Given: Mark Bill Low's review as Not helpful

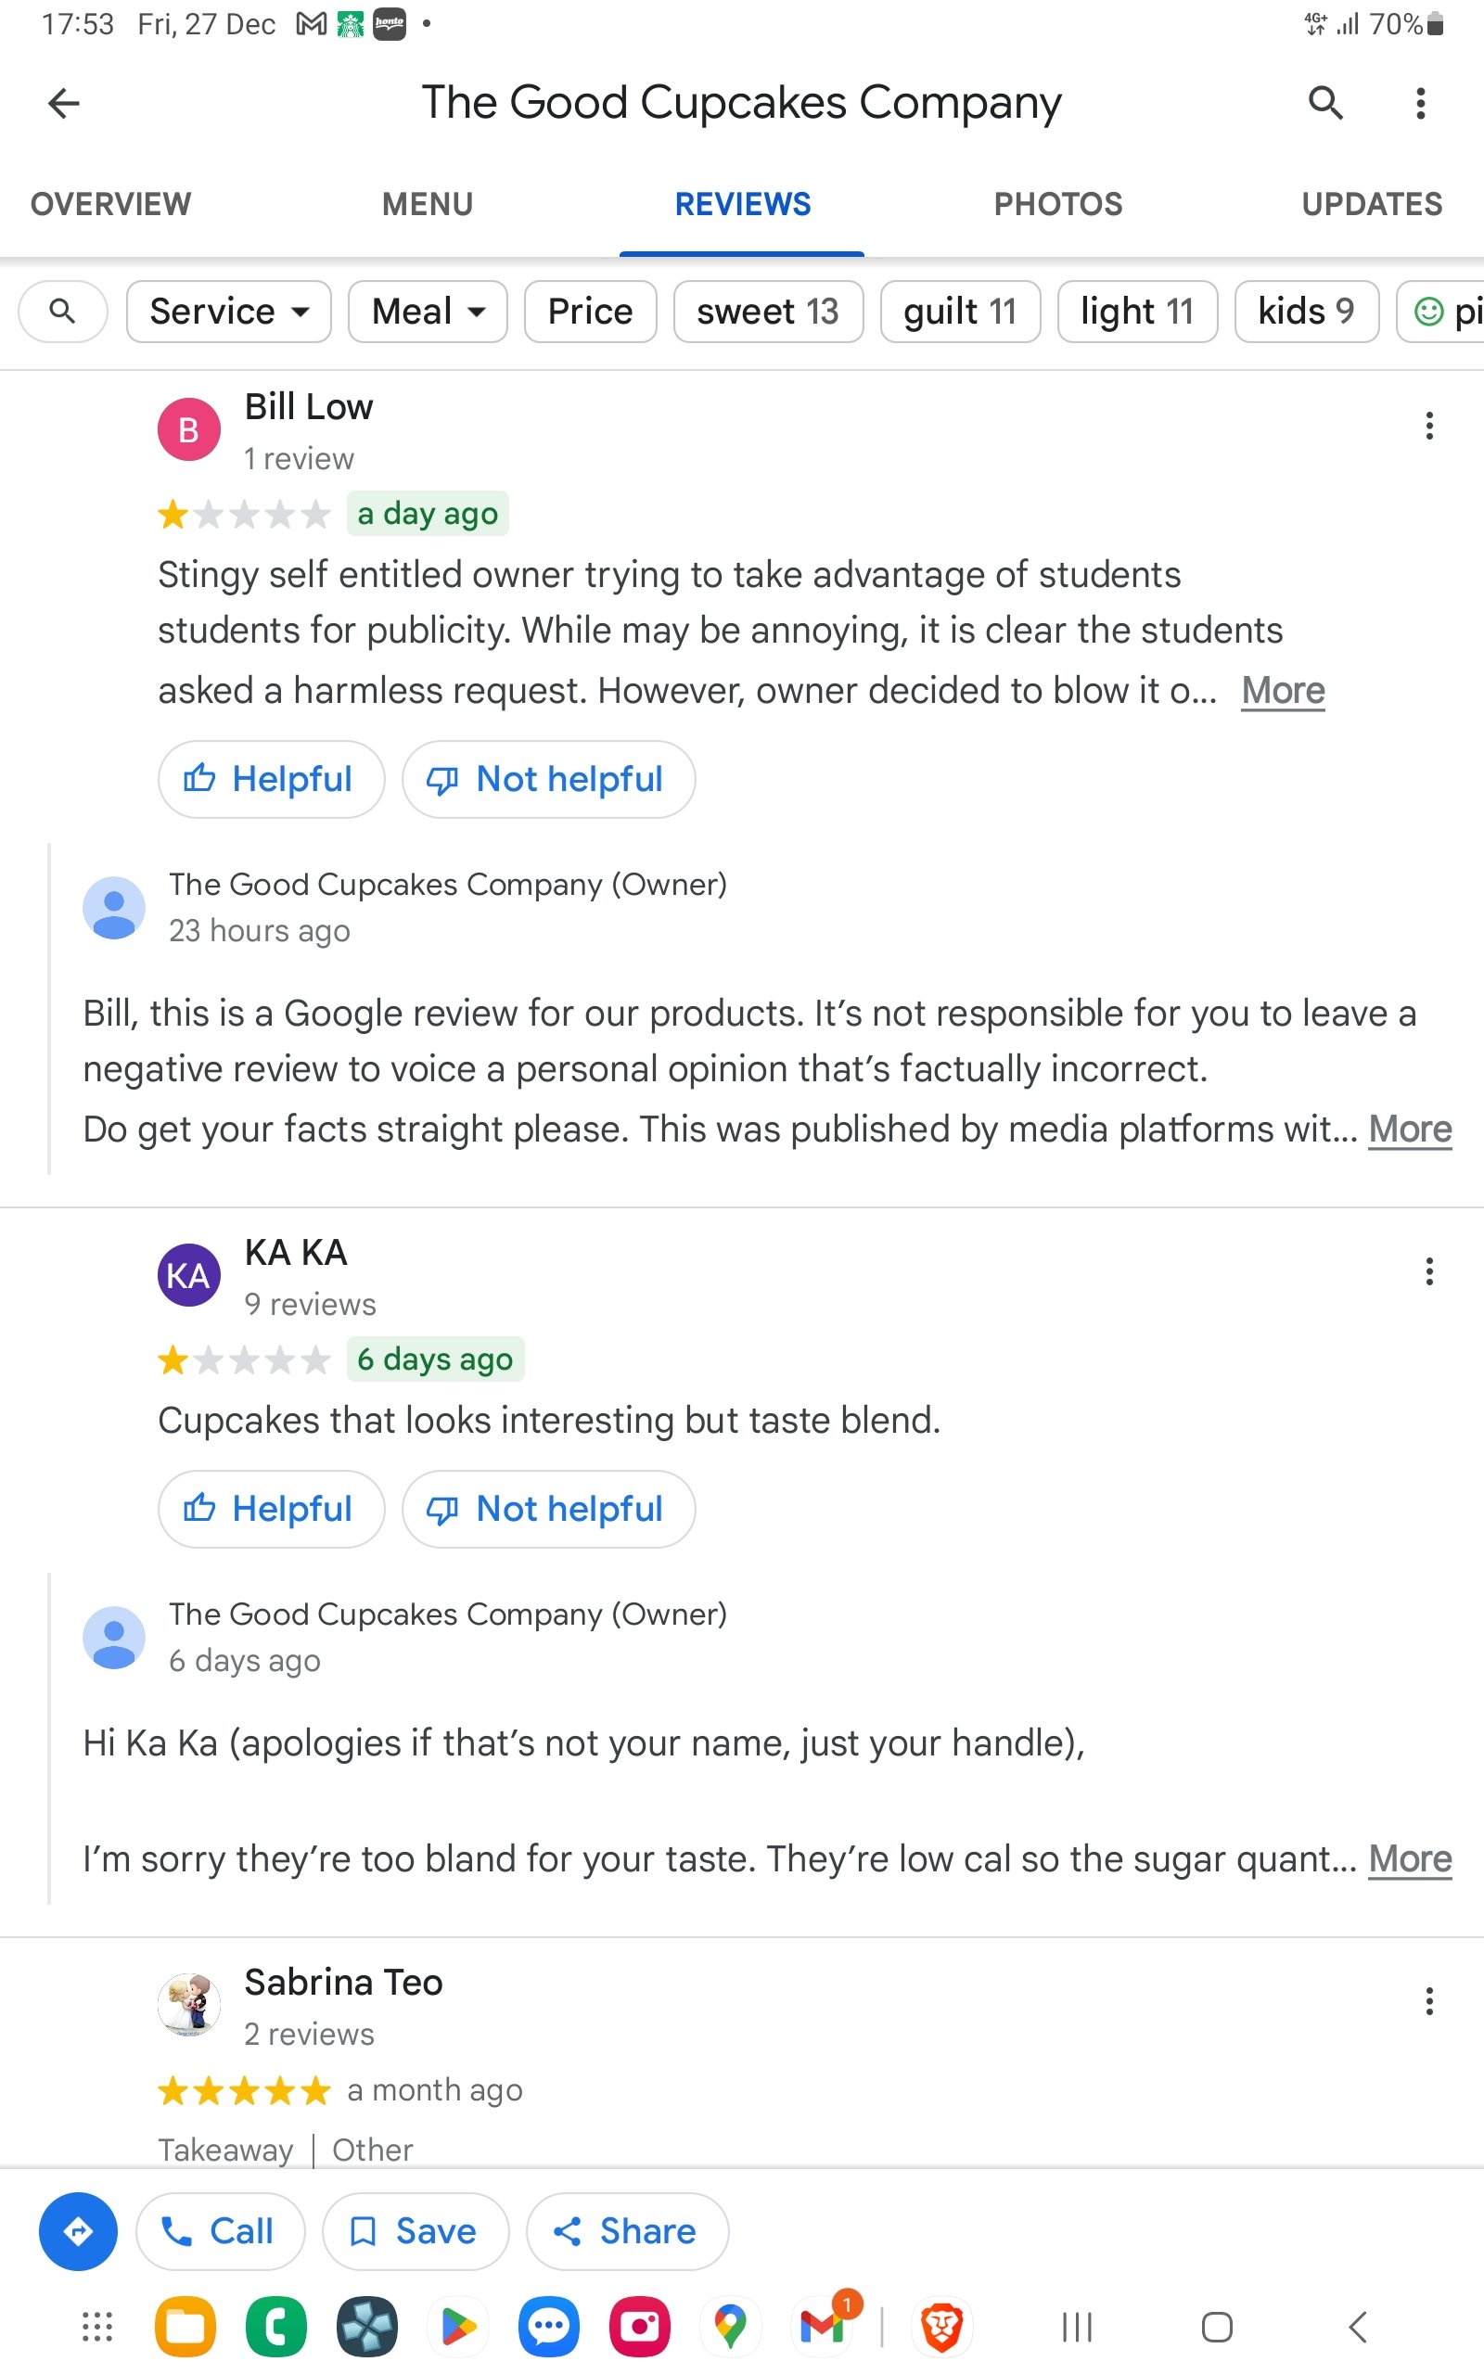Looking at the screenshot, I should tap(547, 779).
